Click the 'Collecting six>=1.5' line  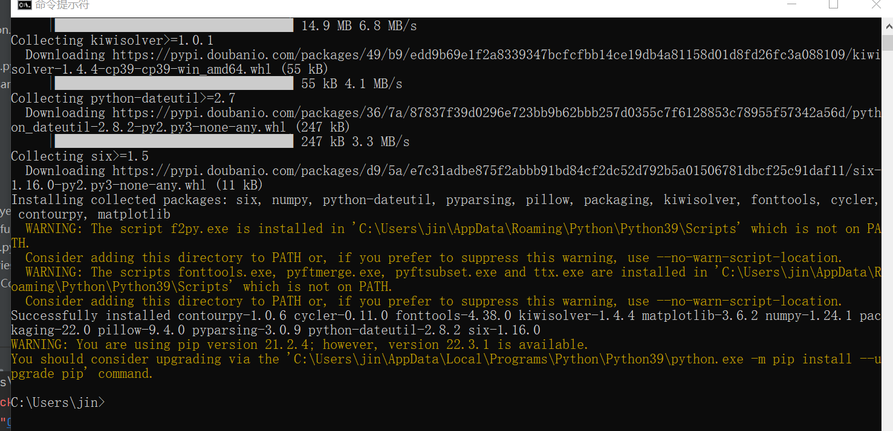(80, 156)
